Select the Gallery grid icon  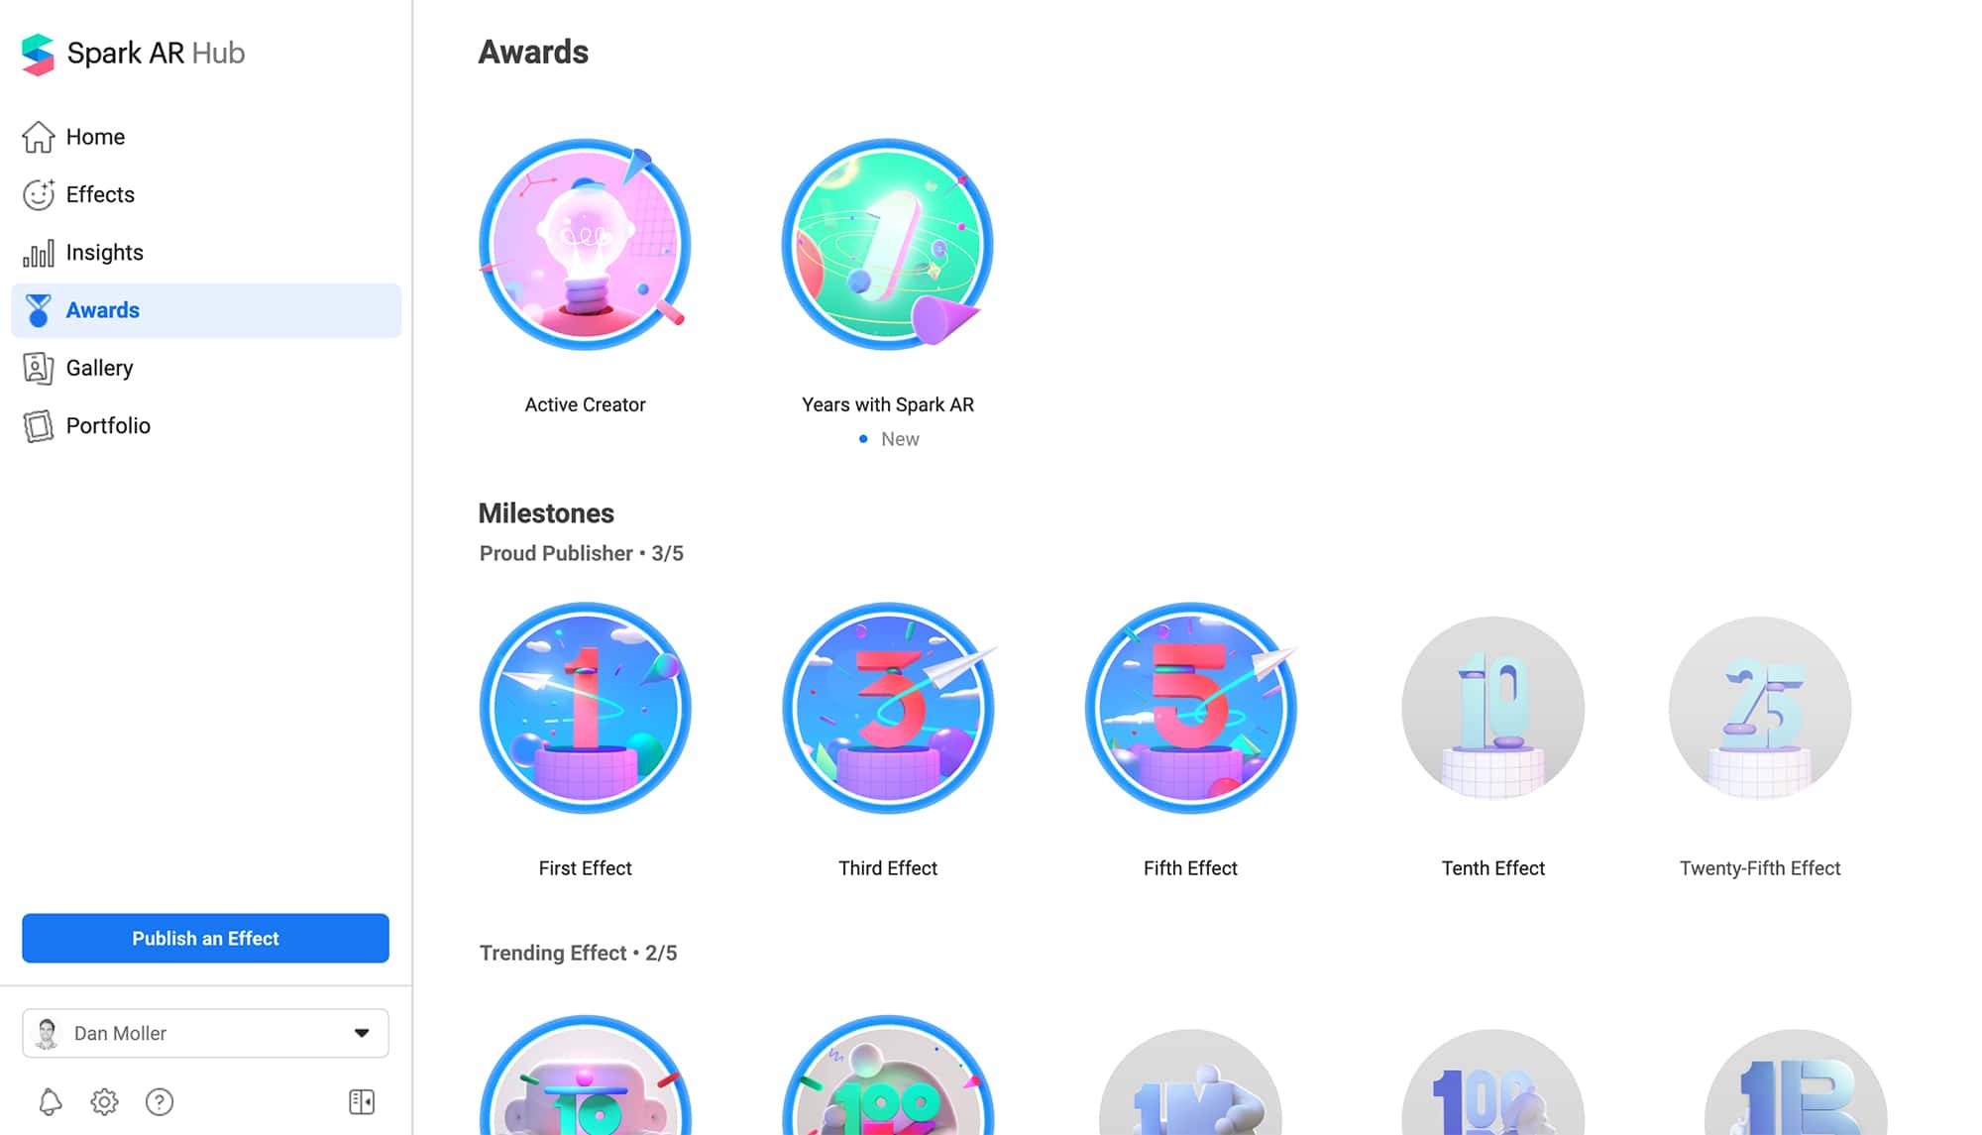click(x=37, y=368)
